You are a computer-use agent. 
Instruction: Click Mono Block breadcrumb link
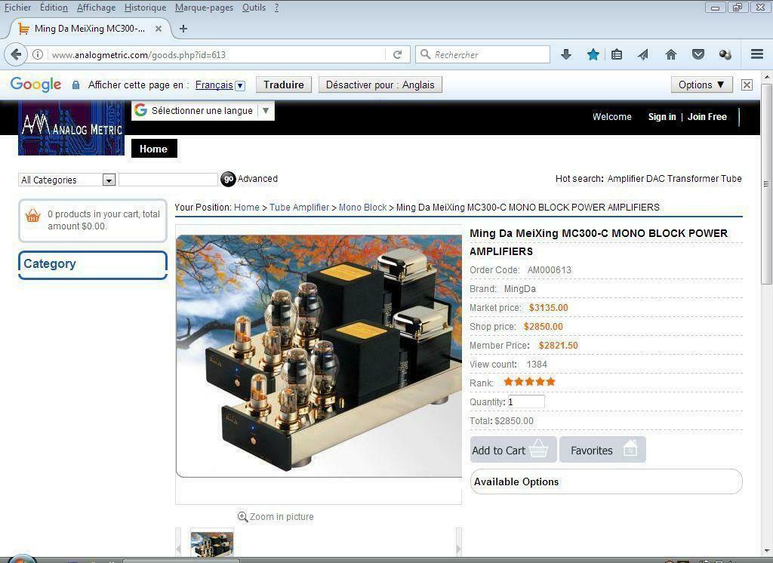click(363, 207)
